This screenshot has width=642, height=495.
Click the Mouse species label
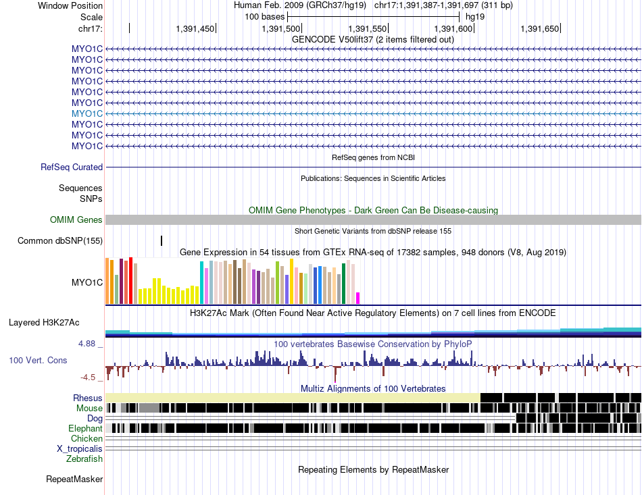click(89, 409)
